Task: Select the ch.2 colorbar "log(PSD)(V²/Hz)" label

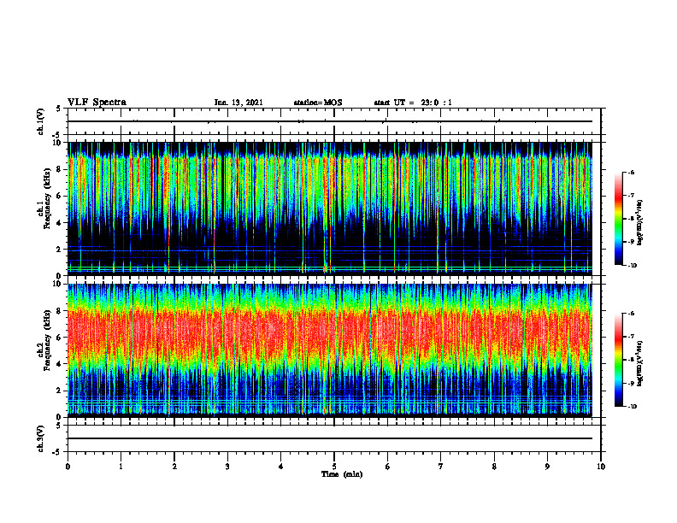Action: pyautogui.click(x=640, y=362)
